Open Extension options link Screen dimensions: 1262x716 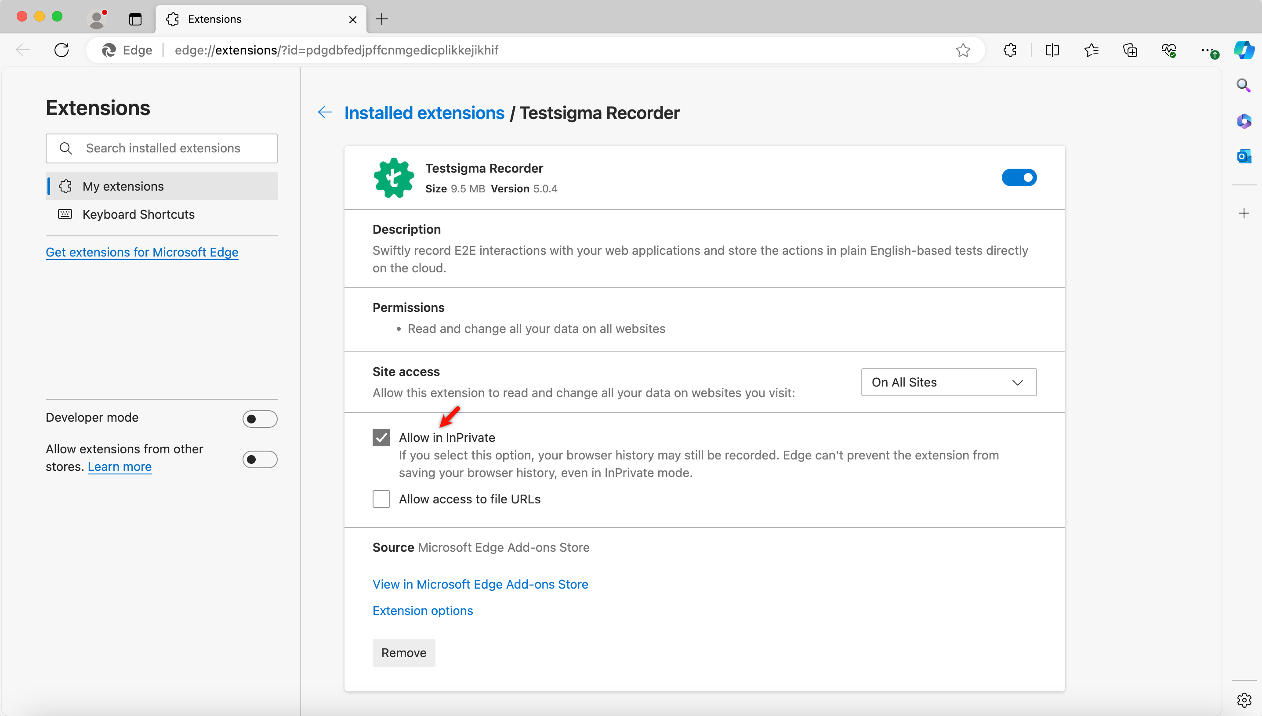(x=422, y=610)
